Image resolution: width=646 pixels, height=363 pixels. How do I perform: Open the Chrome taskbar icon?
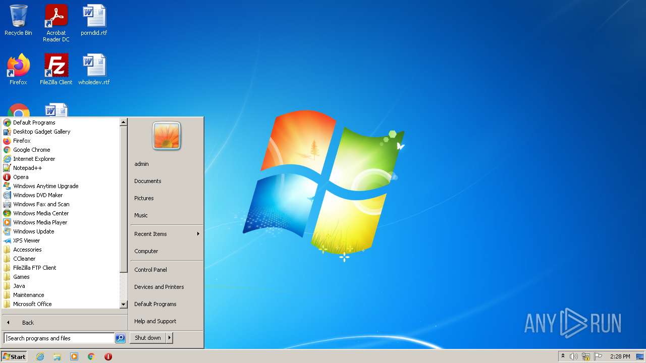91,356
